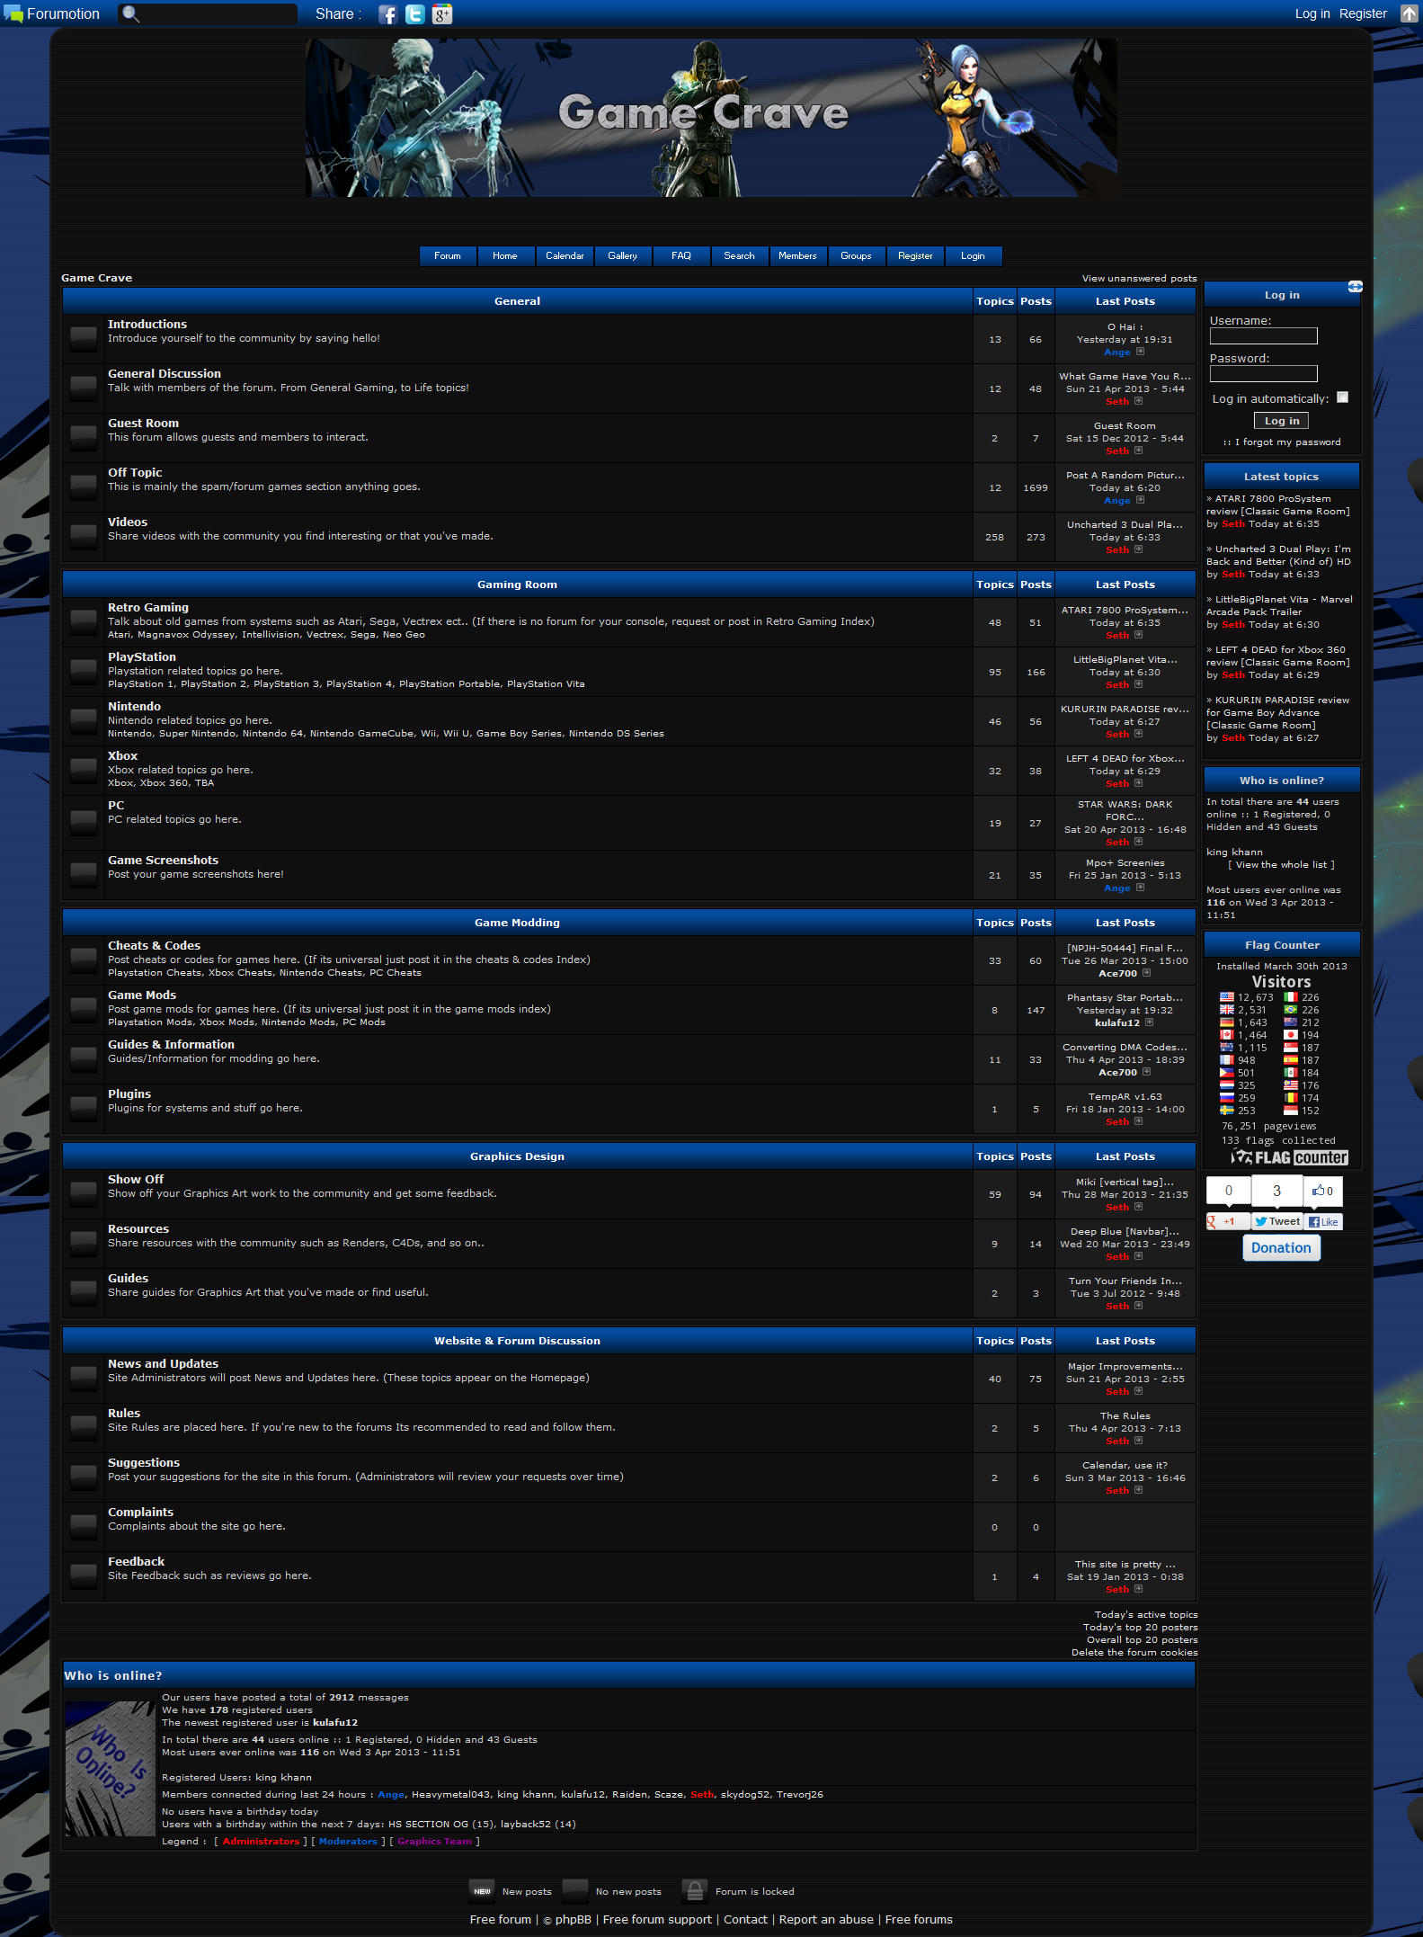The height and width of the screenshot is (1937, 1423).
Task: Share forum on Twitter icon
Action: (x=414, y=14)
